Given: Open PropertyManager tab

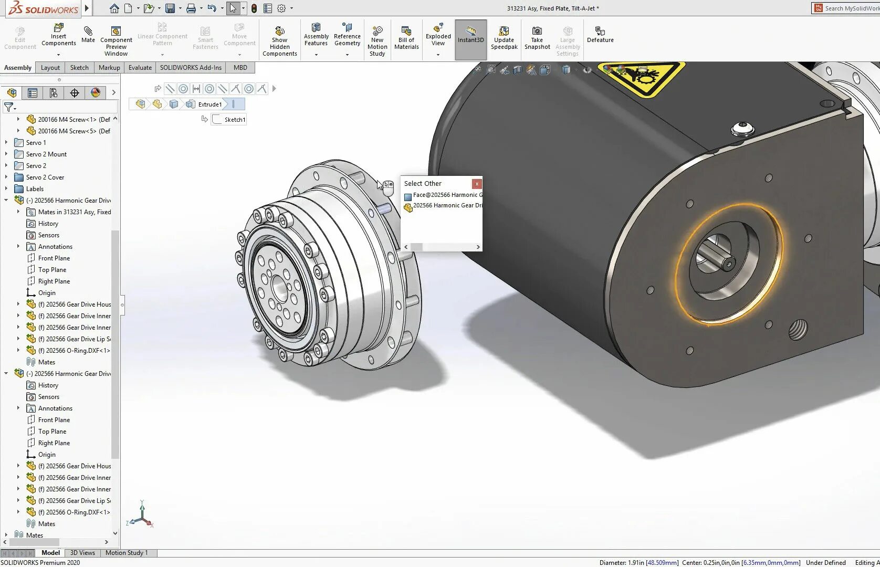Looking at the screenshot, I should (x=33, y=93).
